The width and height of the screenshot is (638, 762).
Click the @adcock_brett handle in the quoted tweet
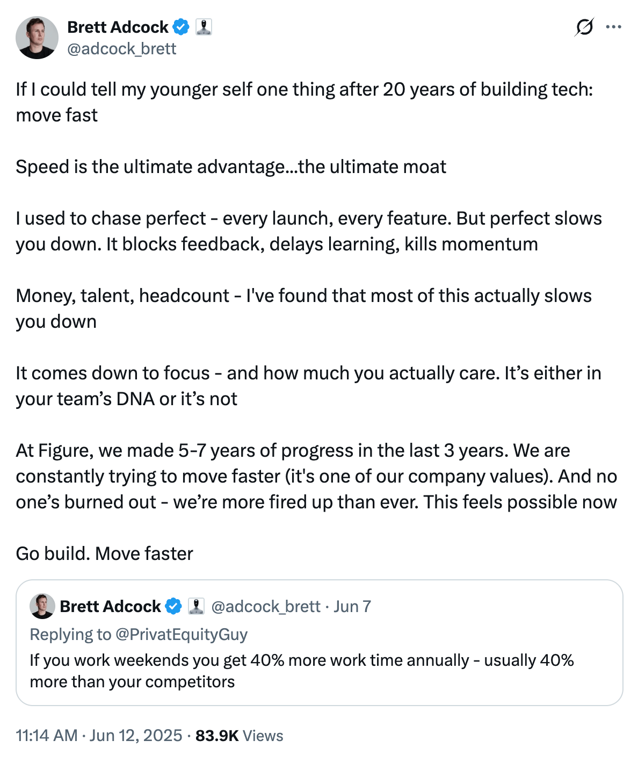[x=266, y=606]
